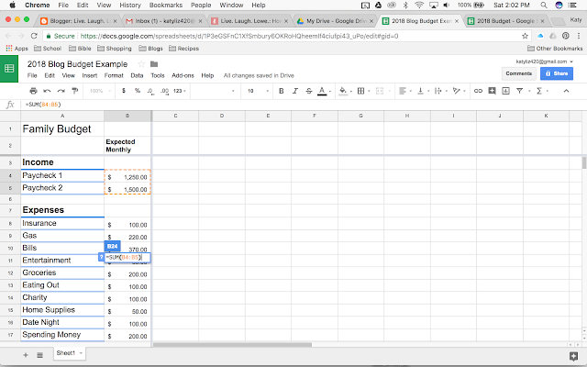Format as currency with dollar sign

coord(124,91)
